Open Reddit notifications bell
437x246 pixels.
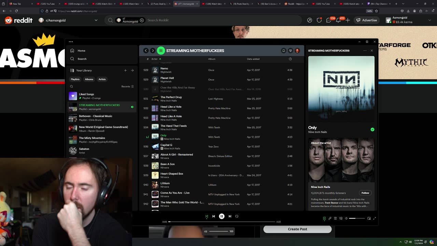coord(338,20)
